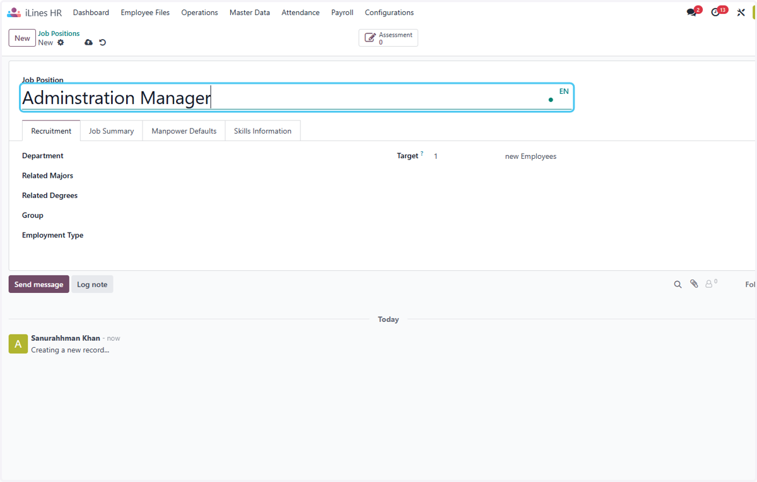Screen dimensions: 757x482
Task: Click the Related Majors field label
Action: click(47, 176)
